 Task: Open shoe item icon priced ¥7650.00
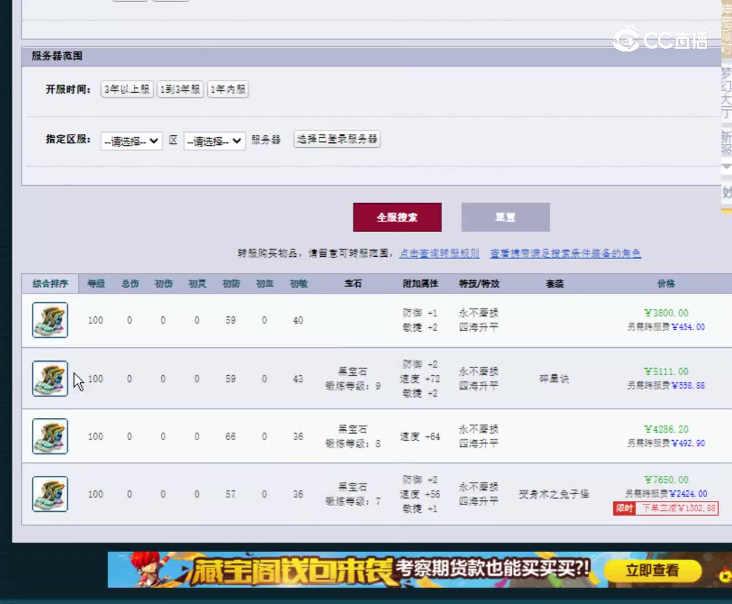(50, 494)
